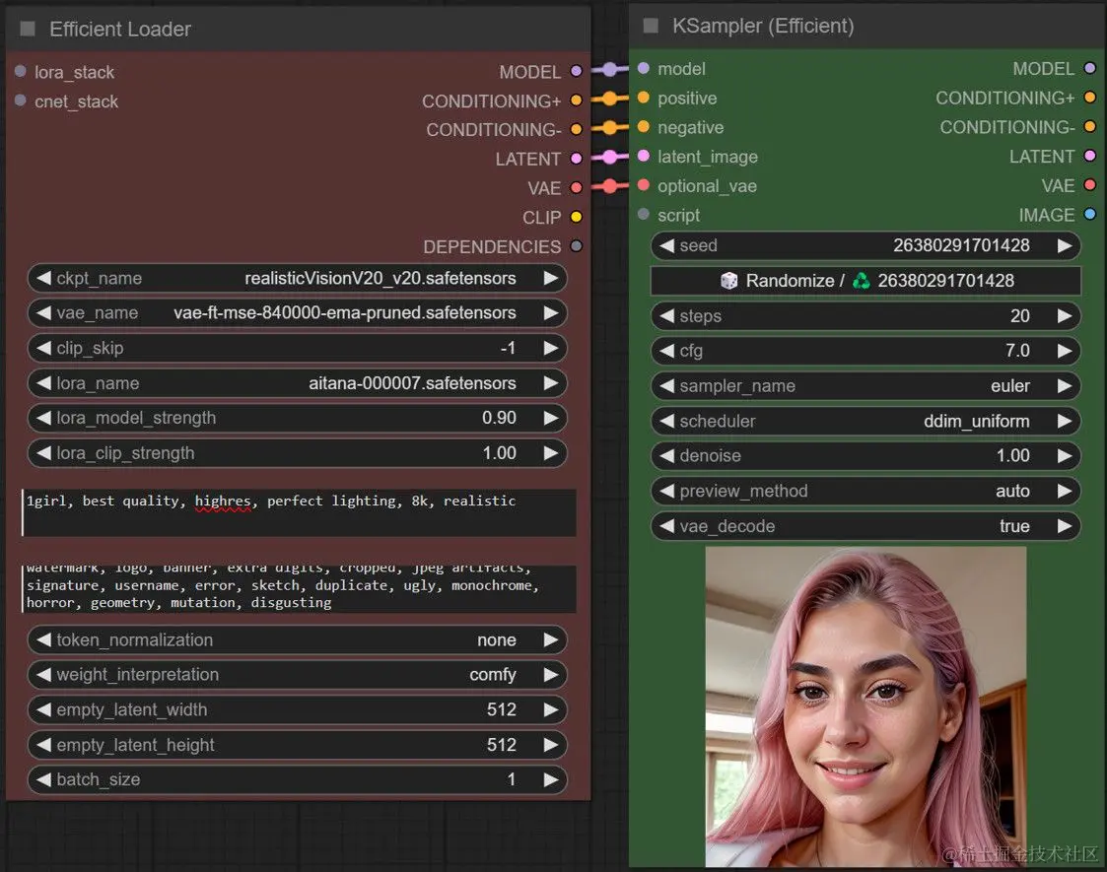1107x872 pixels.
Task: Click the KSampler positive input socket
Action: click(x=643, y=98)
